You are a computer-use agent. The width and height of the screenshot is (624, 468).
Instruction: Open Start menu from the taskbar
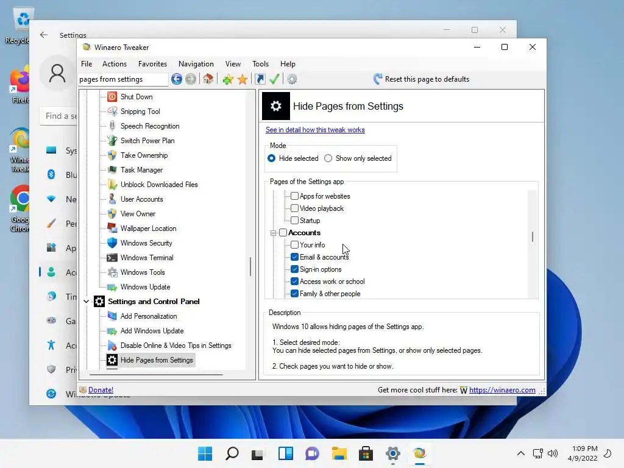click(205, 453)
